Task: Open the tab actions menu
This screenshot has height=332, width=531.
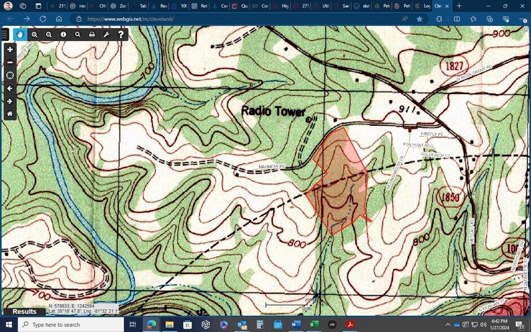Action: 38,6
